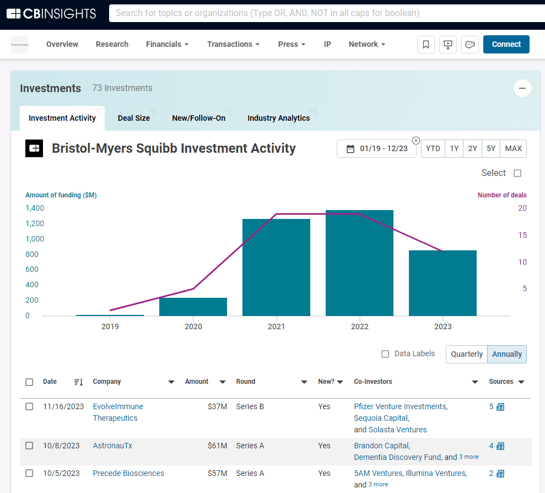Select the EvolveImmune Therapeutics row checkbox
Viewport: 545px width, 493px height.
pos(29,406)
